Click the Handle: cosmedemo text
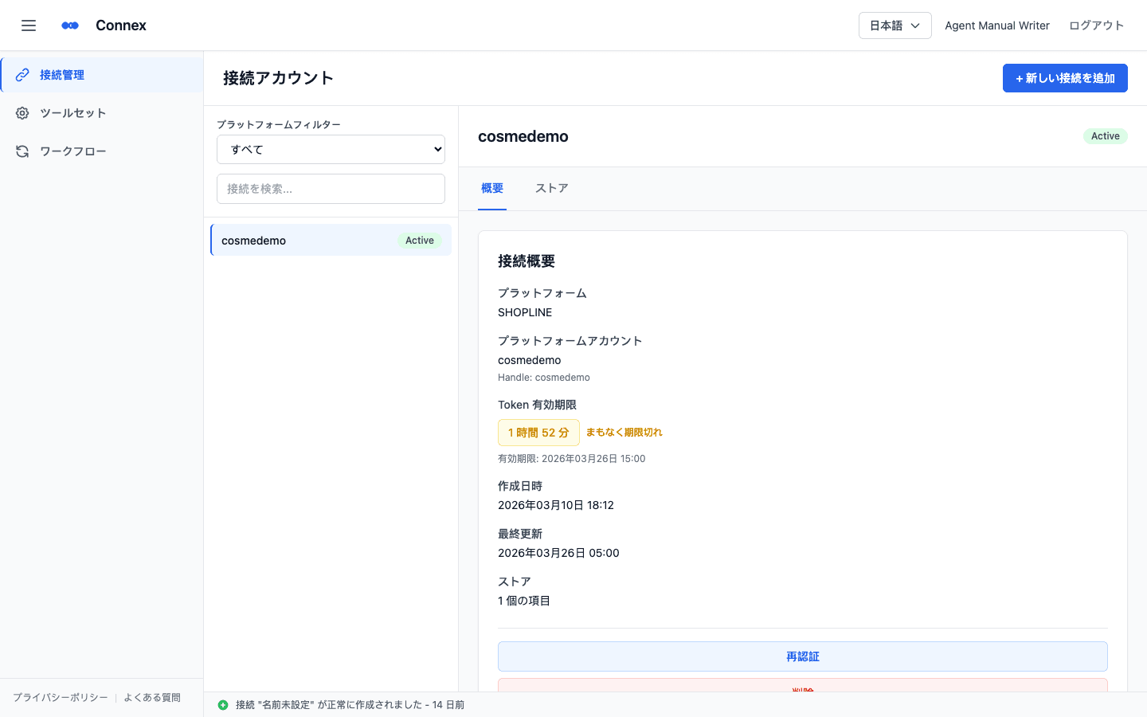Screen dimensions: 1147x717 544,378
